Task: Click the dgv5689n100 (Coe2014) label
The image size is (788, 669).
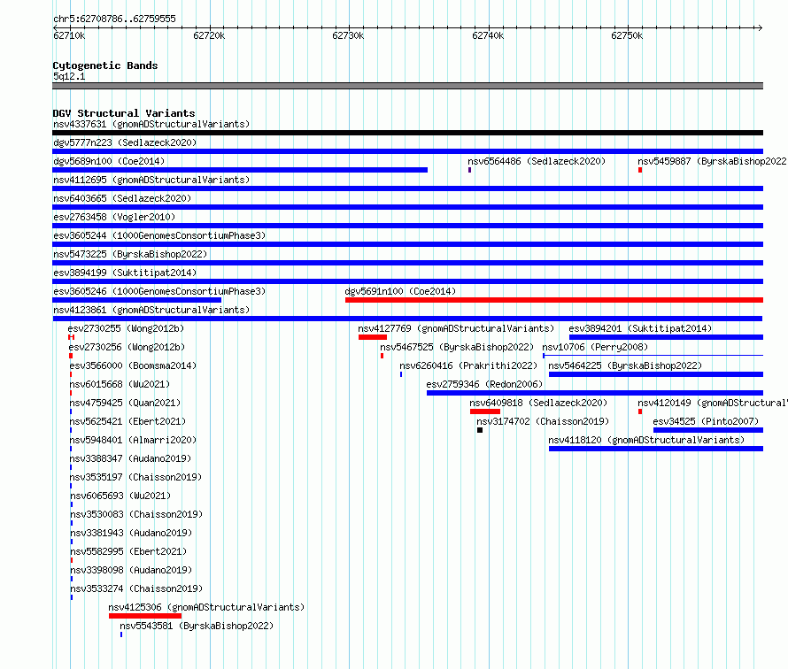Action: click(x=109, y=161)
